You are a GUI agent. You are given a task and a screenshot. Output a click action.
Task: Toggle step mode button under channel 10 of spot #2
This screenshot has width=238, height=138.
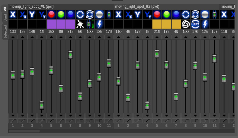pyautogui.click(x=205, y=121)
